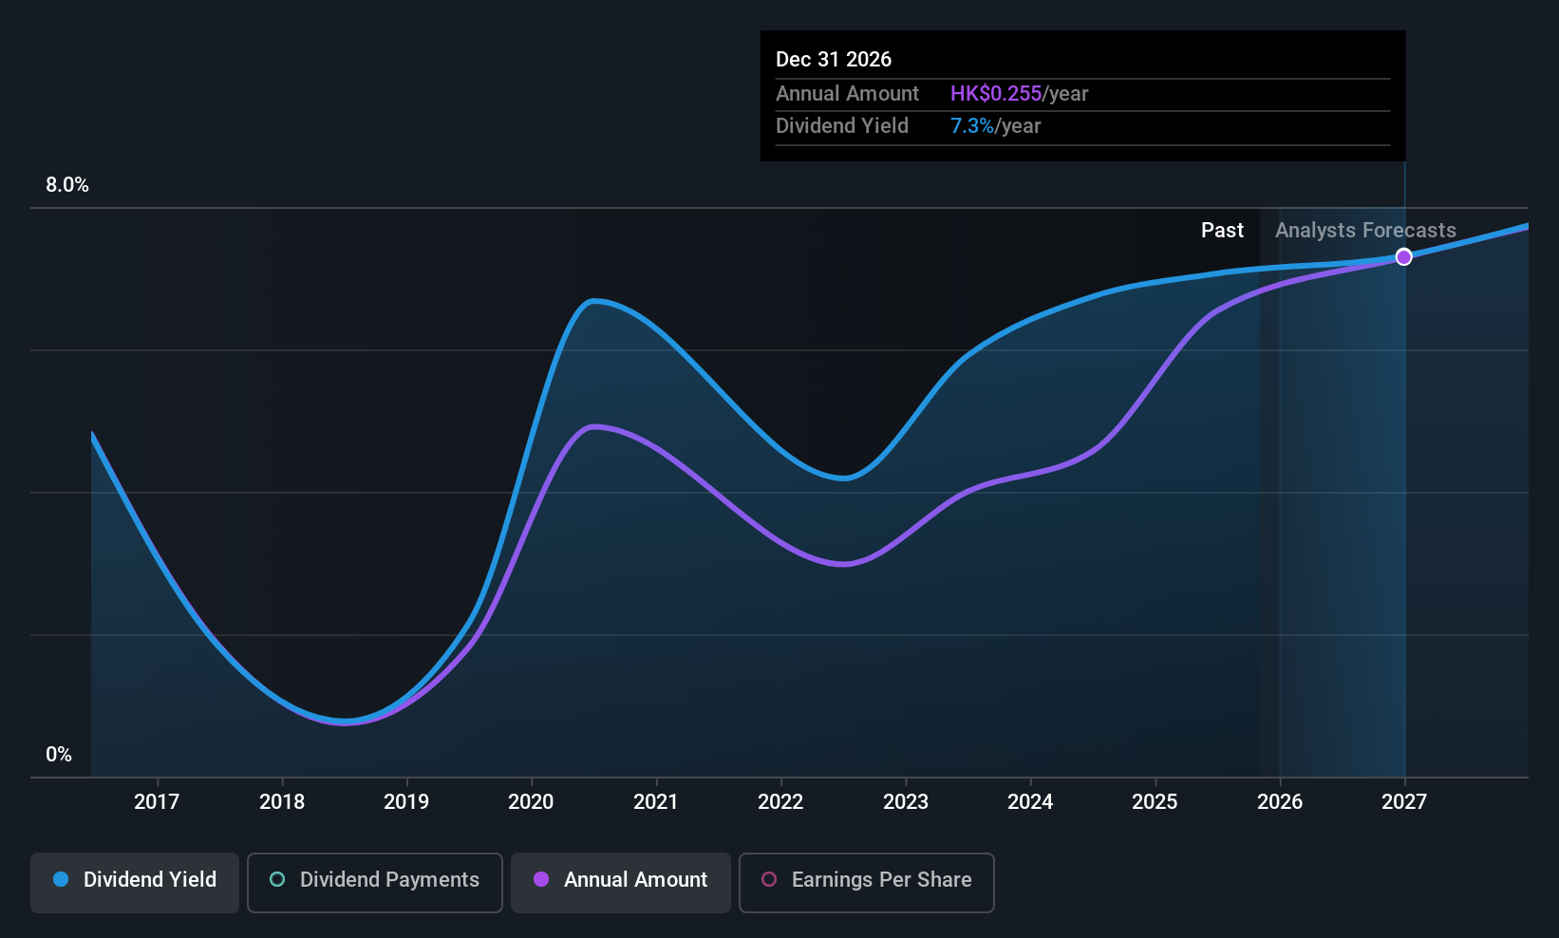The image size is (1559, 938).
Task: Click the 2027 year label on the axis
Action: (1403, 801)
